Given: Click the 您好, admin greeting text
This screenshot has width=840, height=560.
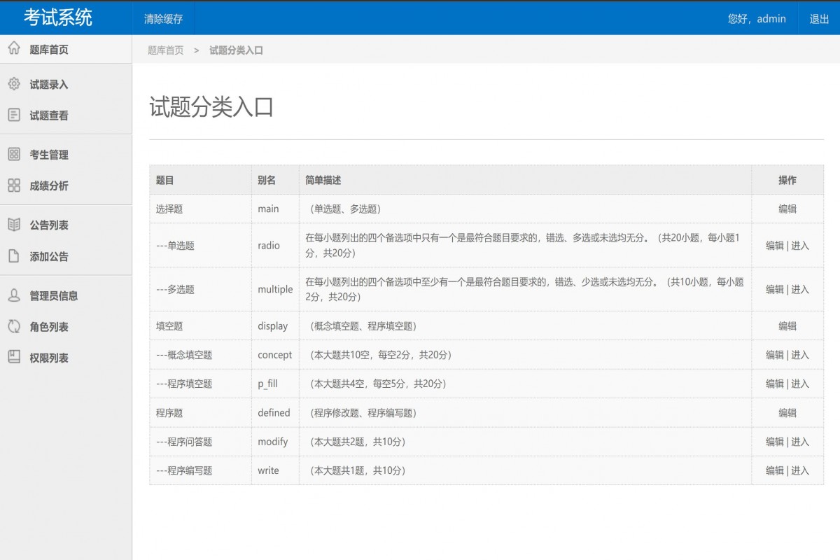Looking at the screenshot, I should point(756,18).
